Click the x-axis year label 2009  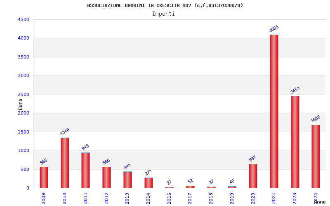[x=43, y=199]
